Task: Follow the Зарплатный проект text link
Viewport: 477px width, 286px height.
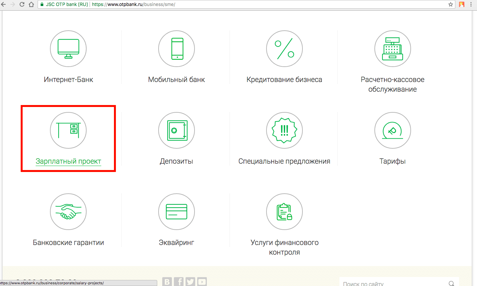Action: pos(68,161)
